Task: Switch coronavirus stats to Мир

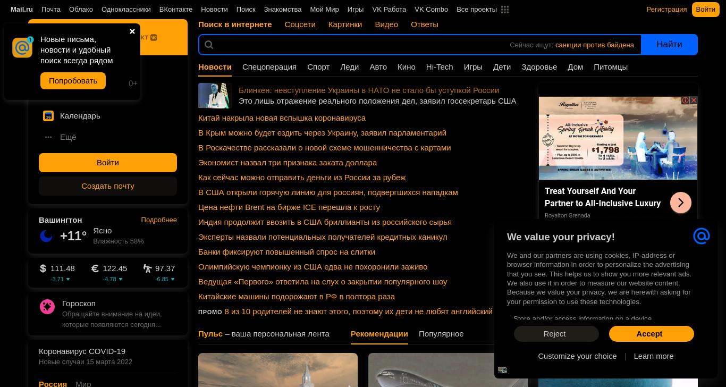Action: 83,383
